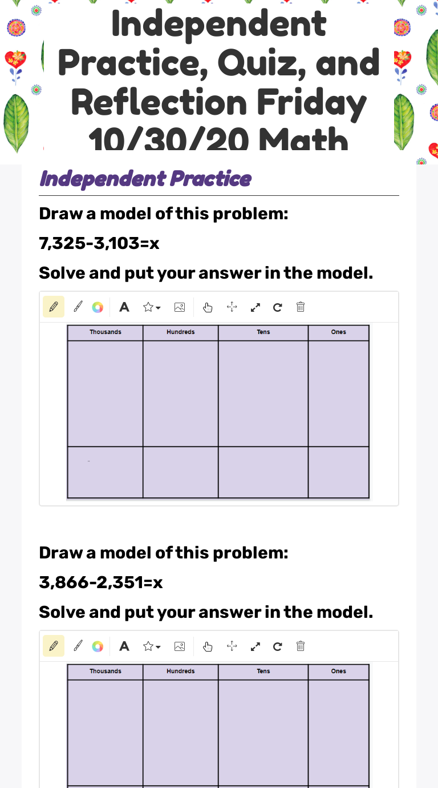Pick the brush tool for the 3,866-2,351 problem

point(78,646)
